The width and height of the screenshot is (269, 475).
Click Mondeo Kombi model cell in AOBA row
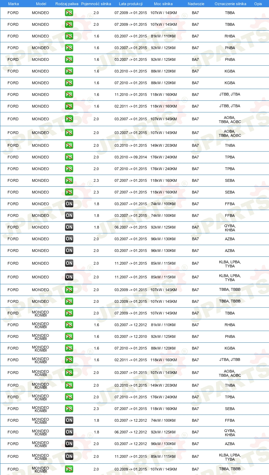pyautogui.click(x=41, y=373)
